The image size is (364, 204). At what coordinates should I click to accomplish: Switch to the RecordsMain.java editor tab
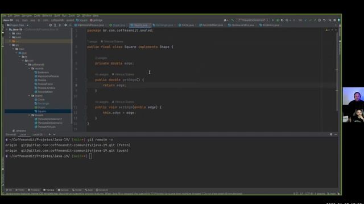212,25
